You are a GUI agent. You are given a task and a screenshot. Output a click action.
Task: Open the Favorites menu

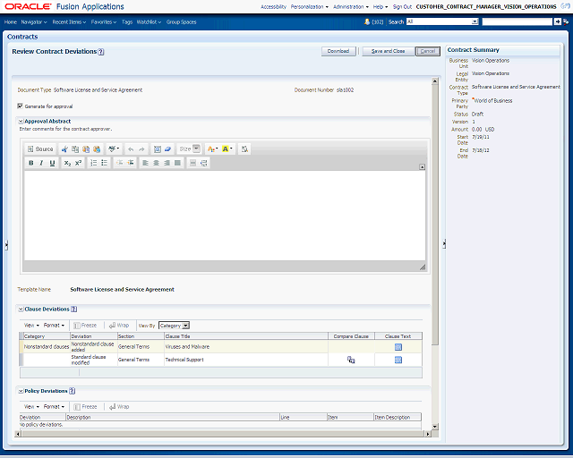click(x=104, y=21)
